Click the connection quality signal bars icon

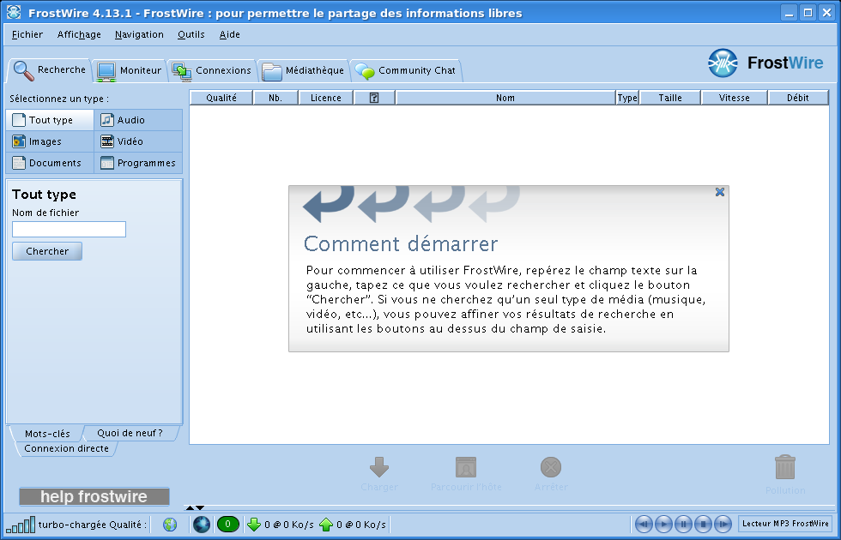21,525
